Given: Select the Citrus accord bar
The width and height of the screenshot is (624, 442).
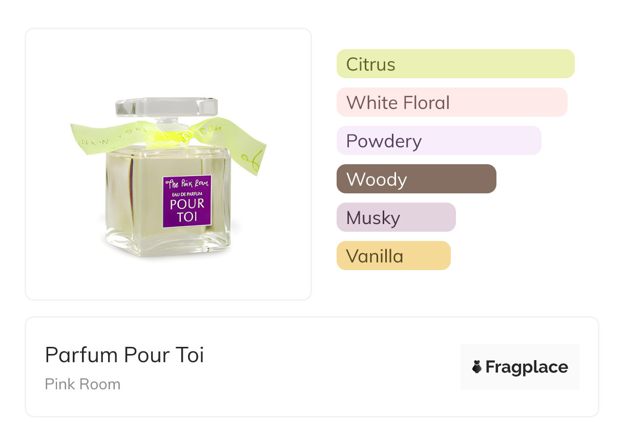Looking at the screenshot, I should point(455,64).
